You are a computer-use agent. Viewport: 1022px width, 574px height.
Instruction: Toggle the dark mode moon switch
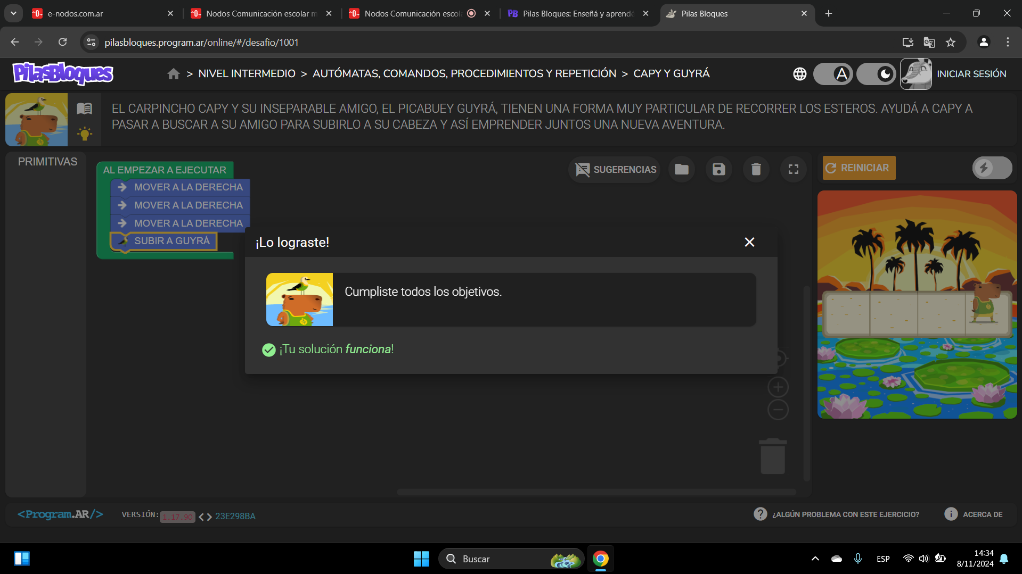coord(876,74)
